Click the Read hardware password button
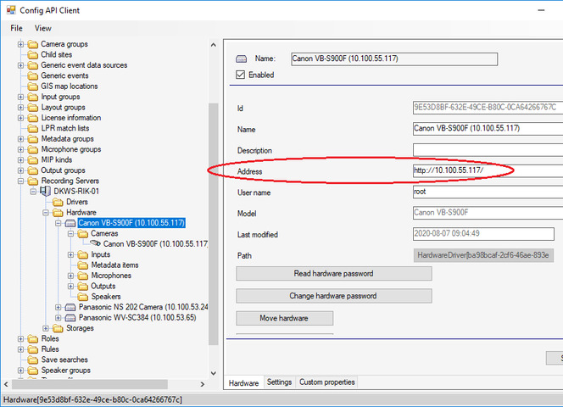 [333, 274]
